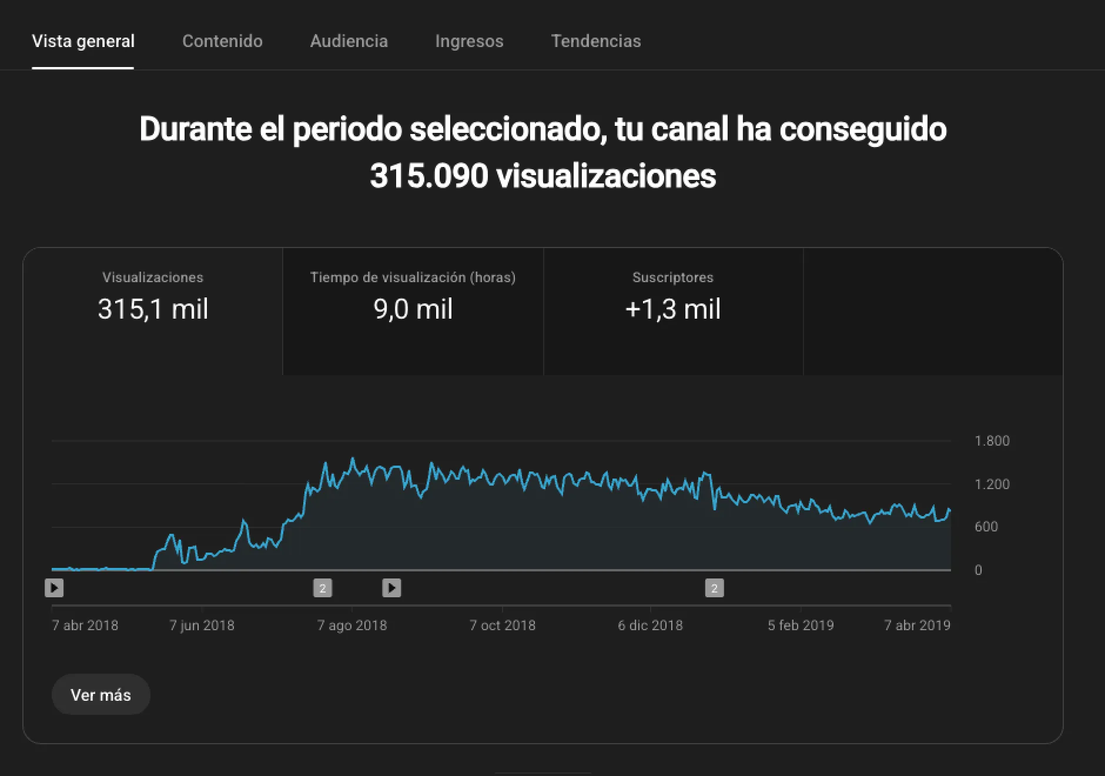The image size is (1105, 776).
Task: Click the video marker at the chart start
Action: coord(54,587)
